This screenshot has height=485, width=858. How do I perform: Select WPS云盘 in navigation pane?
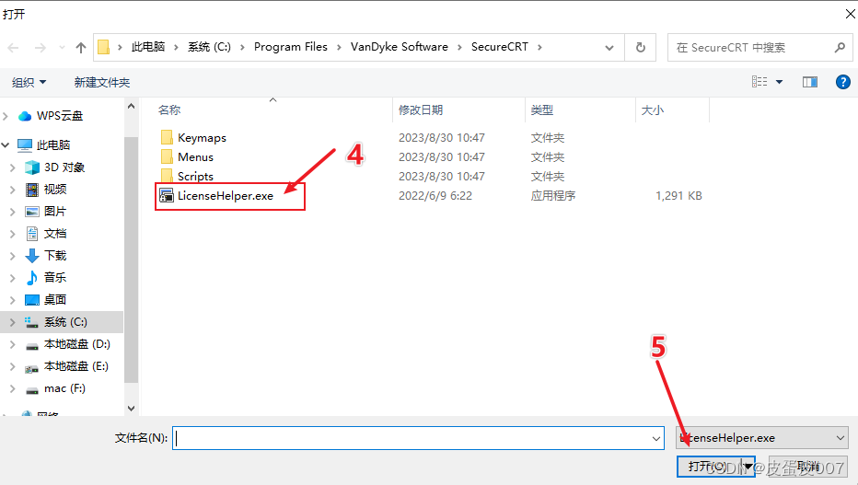click(x=60, y=116)
